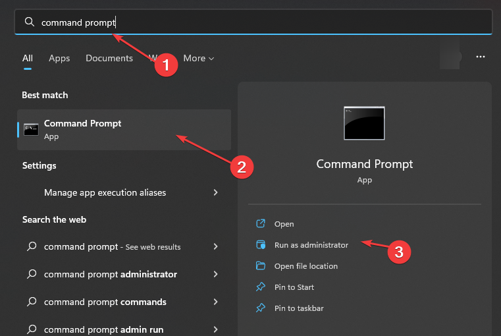Expand chevron for command prompt administrator
This screenshot has width=501, height=336.
coord(216,274)
